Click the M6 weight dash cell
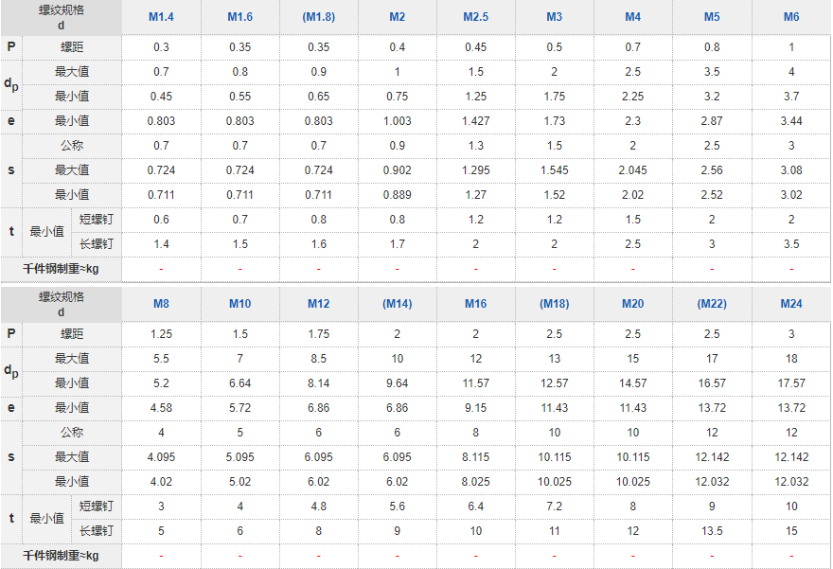 point(791,270)
